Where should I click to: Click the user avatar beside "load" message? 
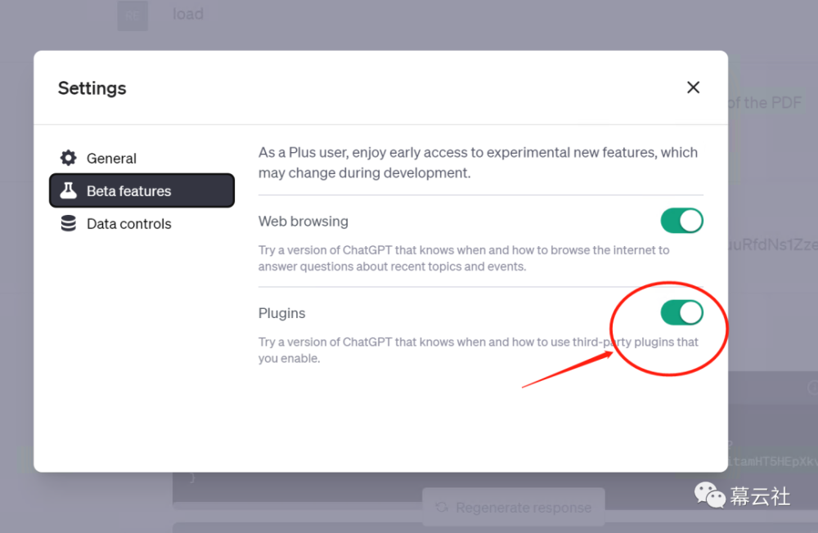coord(133,16)
